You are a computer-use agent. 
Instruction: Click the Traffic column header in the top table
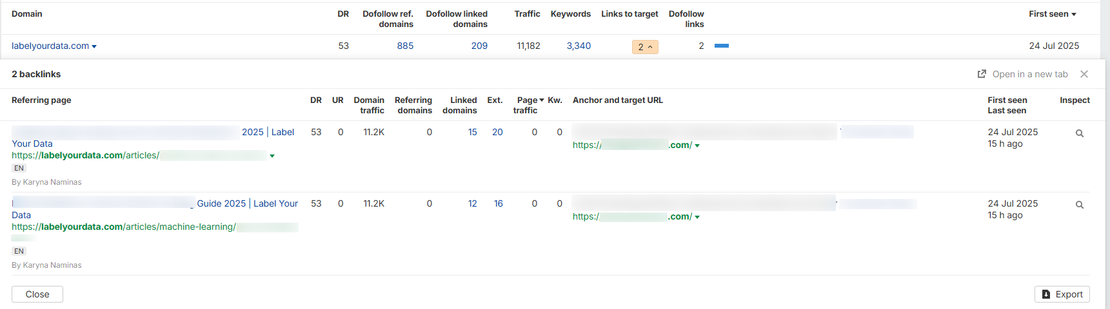527,14
